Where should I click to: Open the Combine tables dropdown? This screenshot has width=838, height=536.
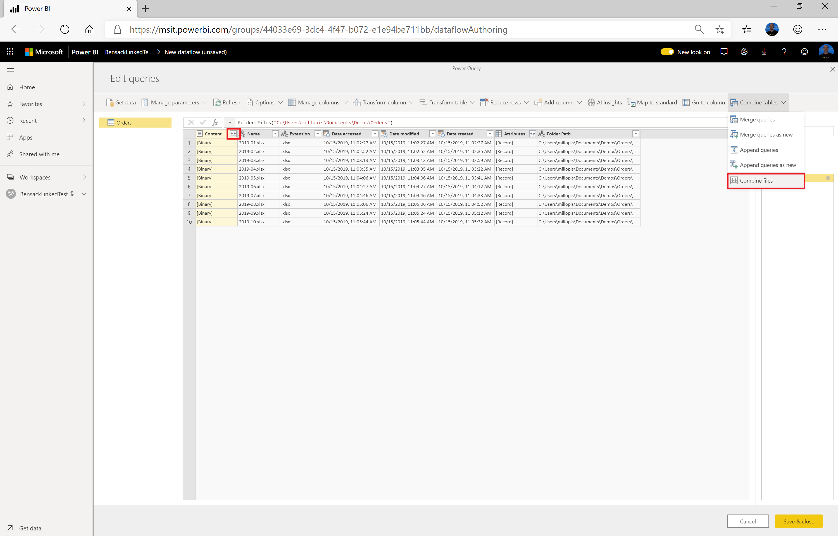point(758,102)
